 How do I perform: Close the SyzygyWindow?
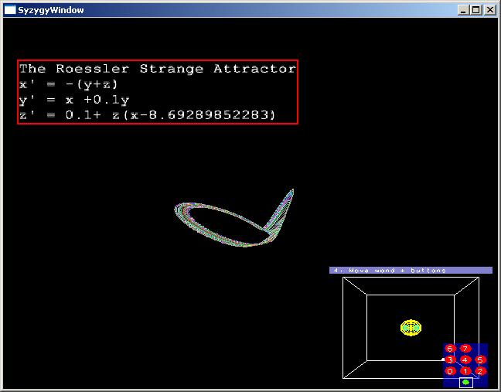pyautogui.click(x=490, y=10)
